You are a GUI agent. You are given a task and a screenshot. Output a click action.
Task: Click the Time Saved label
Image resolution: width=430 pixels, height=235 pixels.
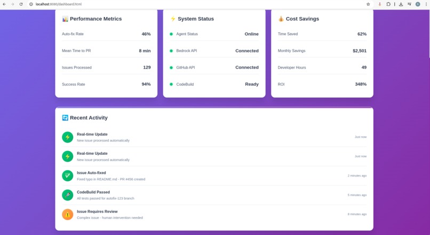click(x=288, y=34)
